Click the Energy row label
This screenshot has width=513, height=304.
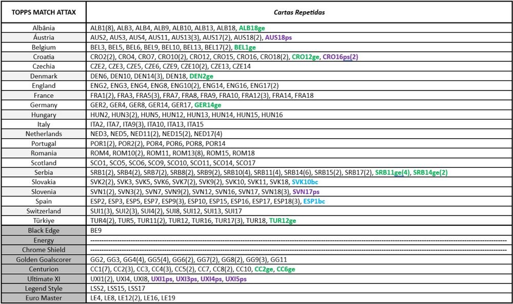(x=44, y=241)
